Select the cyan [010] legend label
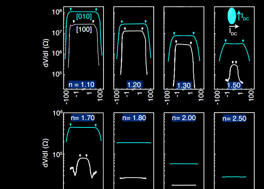 pyautogui.click(x=84, y=17)
